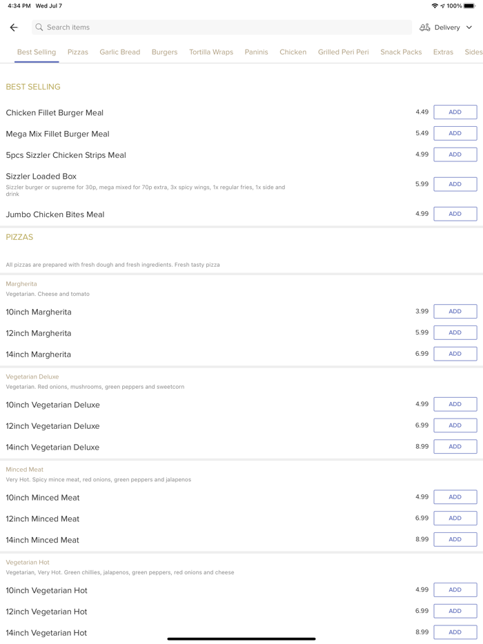483x644 pixels.
Task: Click the search magnifier icon
Action: (39, 27)
